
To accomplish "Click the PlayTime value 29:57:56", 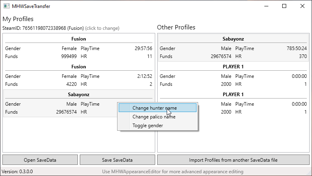I will [x=143, y=48].
